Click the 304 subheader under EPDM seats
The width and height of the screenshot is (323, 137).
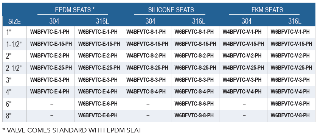click(54, 21)
